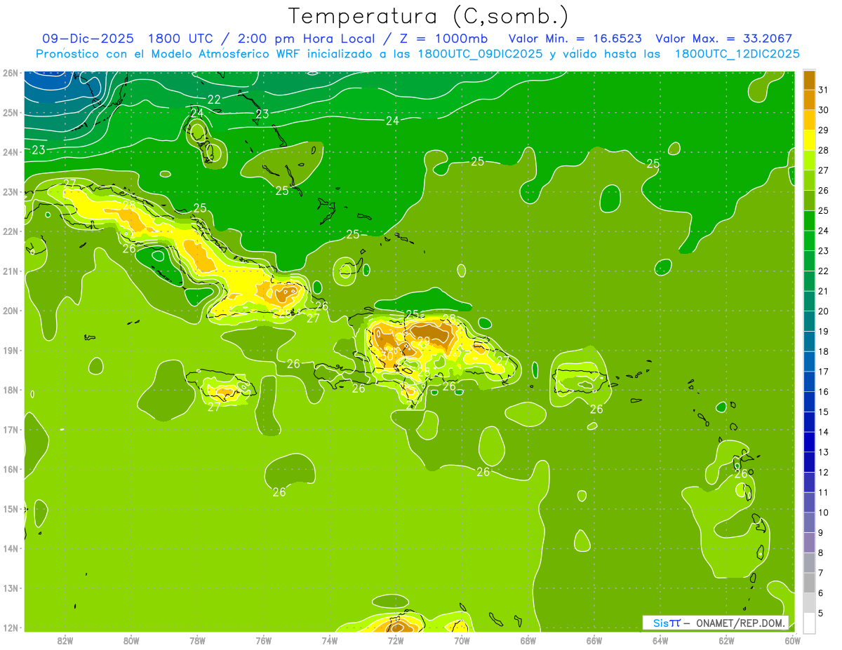This screenshot has width=842, height=650.
Task: Select the dark-orange legend band above 31
Action: pos(809,80)
